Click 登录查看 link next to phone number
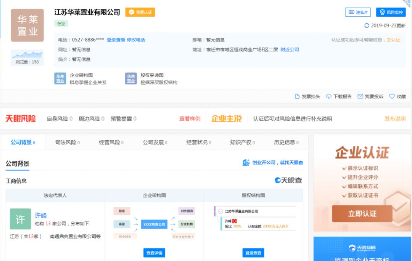 (116, 40)
